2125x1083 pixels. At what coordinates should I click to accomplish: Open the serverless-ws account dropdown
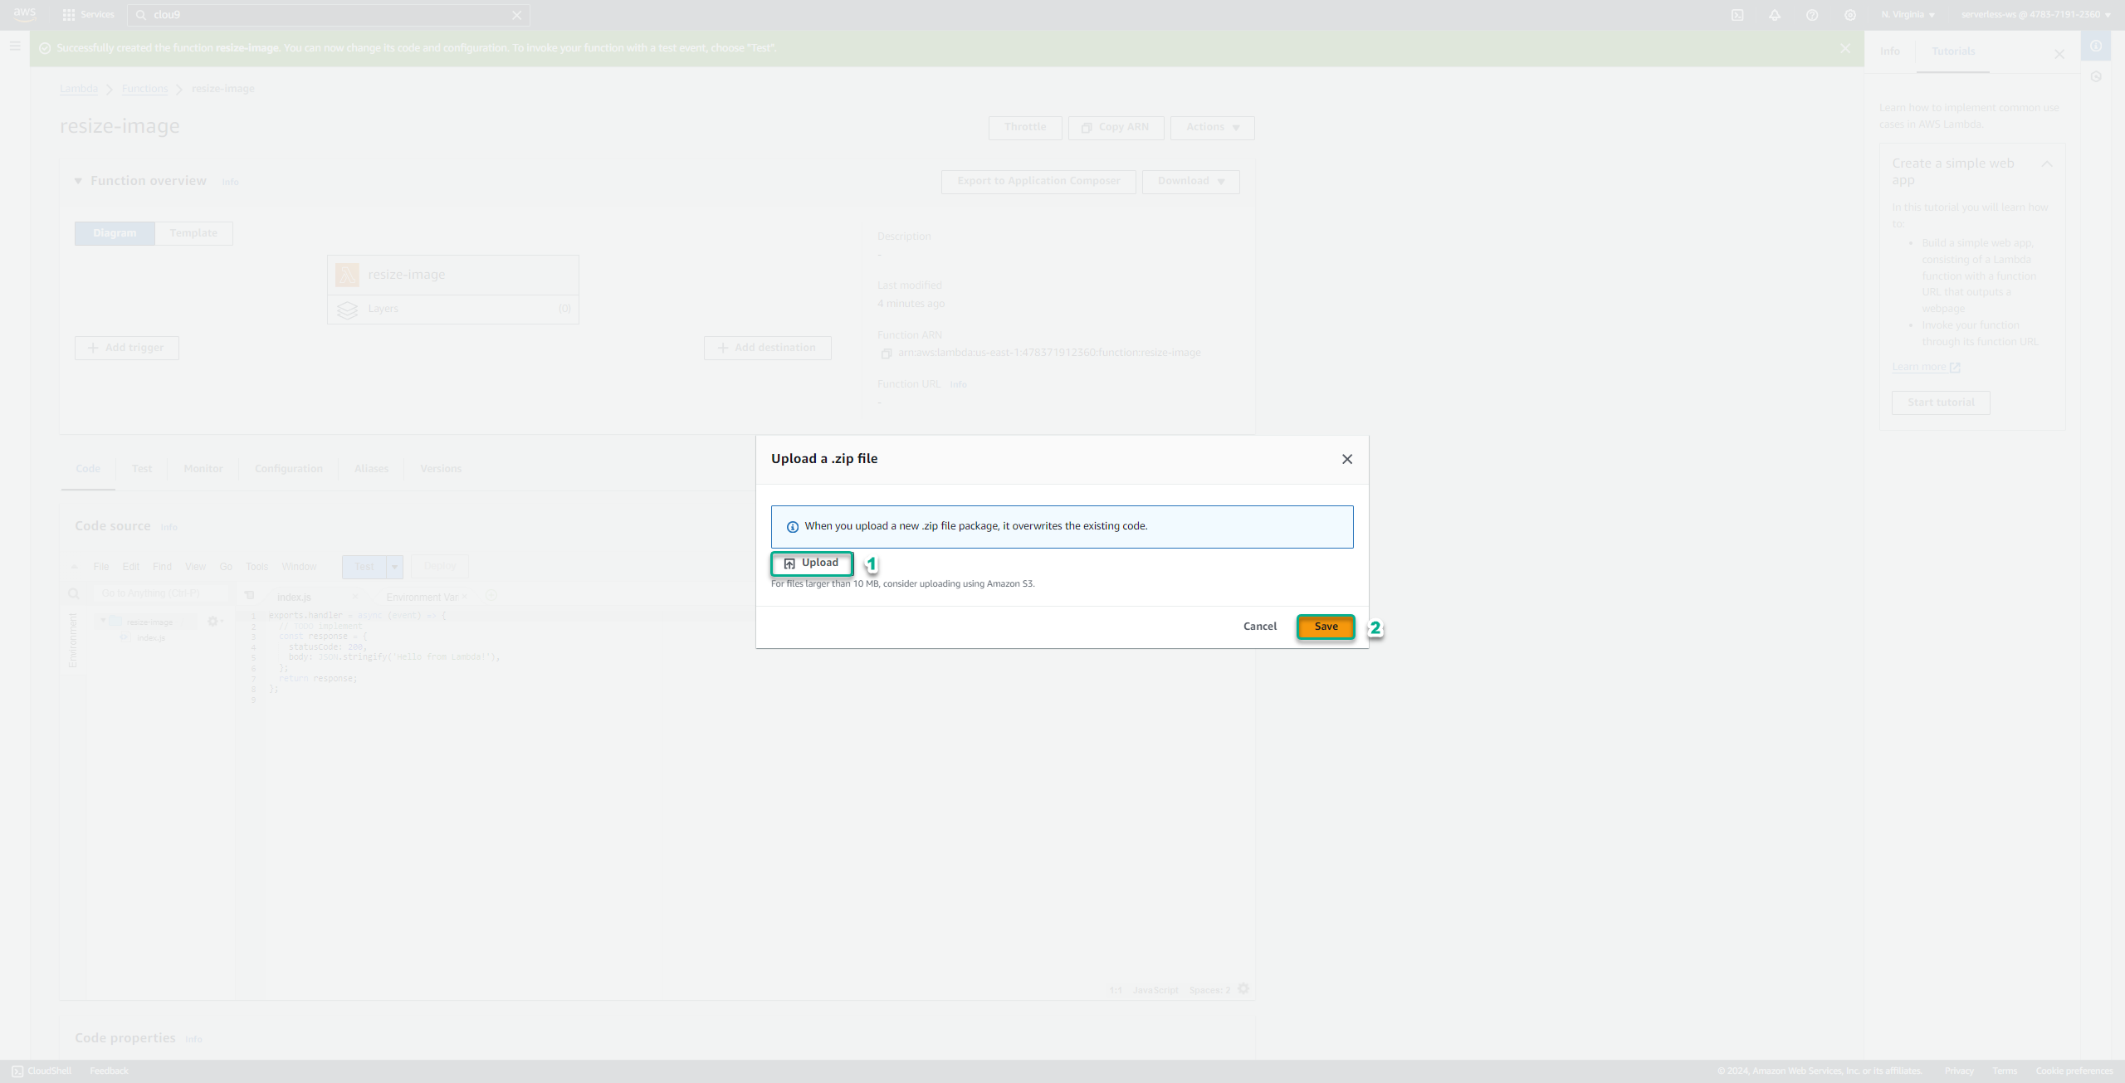click(x=2036, y=15)
